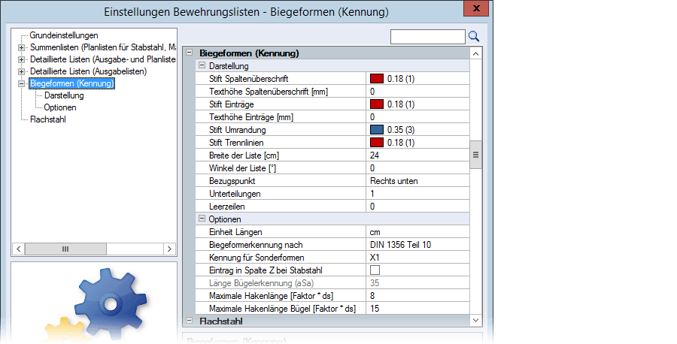Collapse Biegeformen (Kennung) property group header
677x344 pixels.
coord(189,53)
